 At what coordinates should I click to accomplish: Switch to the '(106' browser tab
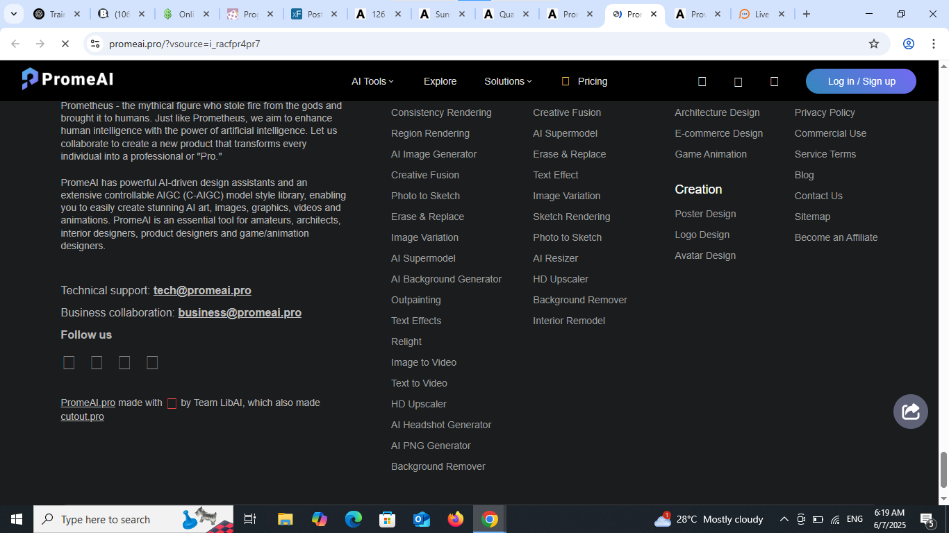(122, 14)
